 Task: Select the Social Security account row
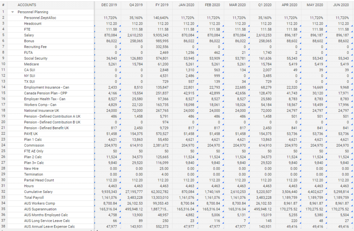point(36,58)
